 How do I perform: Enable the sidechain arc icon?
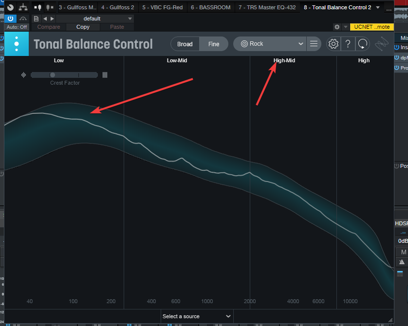click(23, 18)
